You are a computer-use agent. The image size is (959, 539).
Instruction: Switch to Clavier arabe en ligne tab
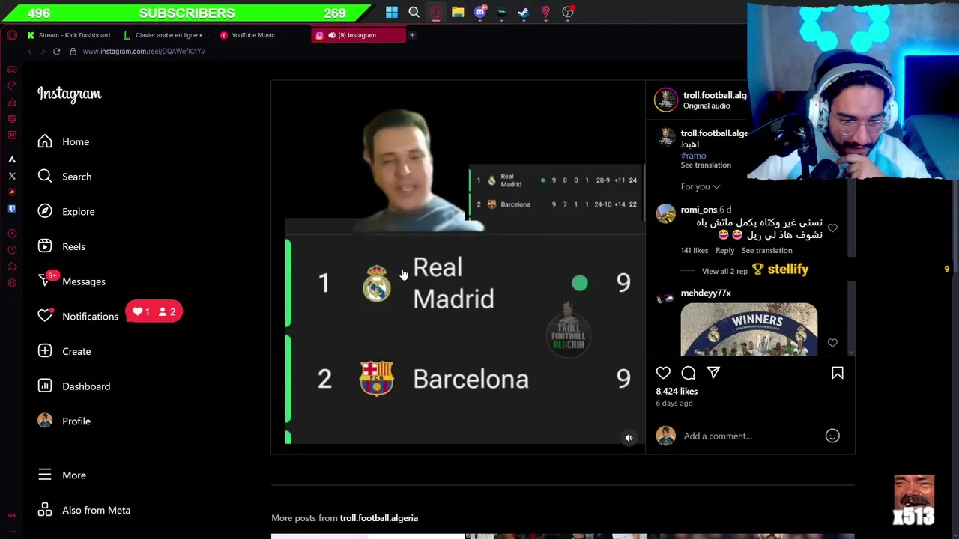point(164,35)
